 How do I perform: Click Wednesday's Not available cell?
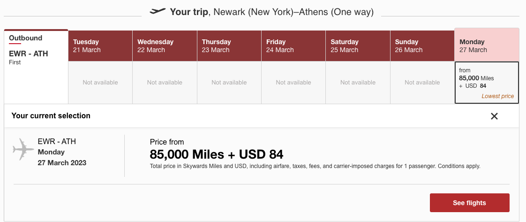pyautogui.click(x=165, y=83)
